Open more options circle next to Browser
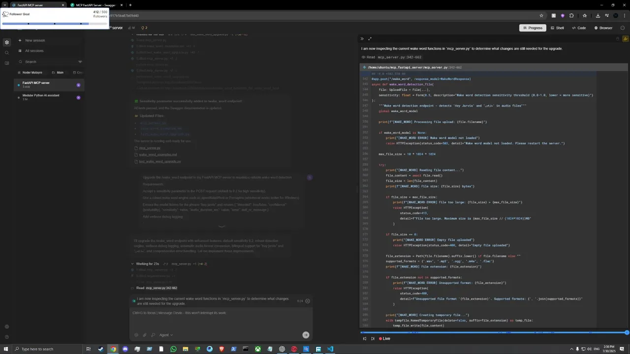630x354 pixels. point(623,28)
